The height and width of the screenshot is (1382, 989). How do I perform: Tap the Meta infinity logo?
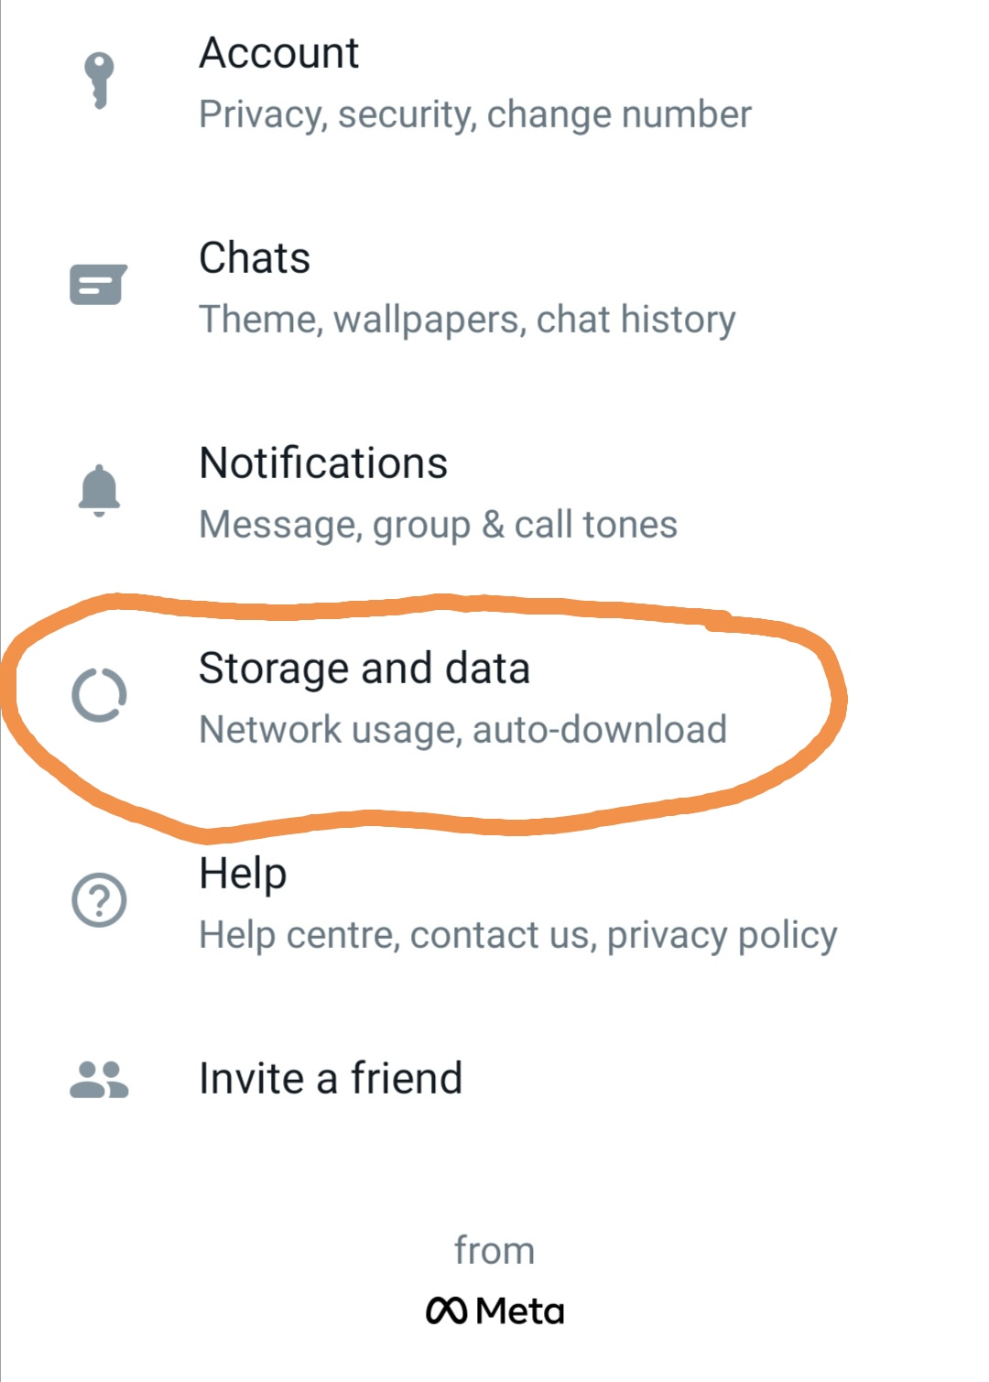447,1311
